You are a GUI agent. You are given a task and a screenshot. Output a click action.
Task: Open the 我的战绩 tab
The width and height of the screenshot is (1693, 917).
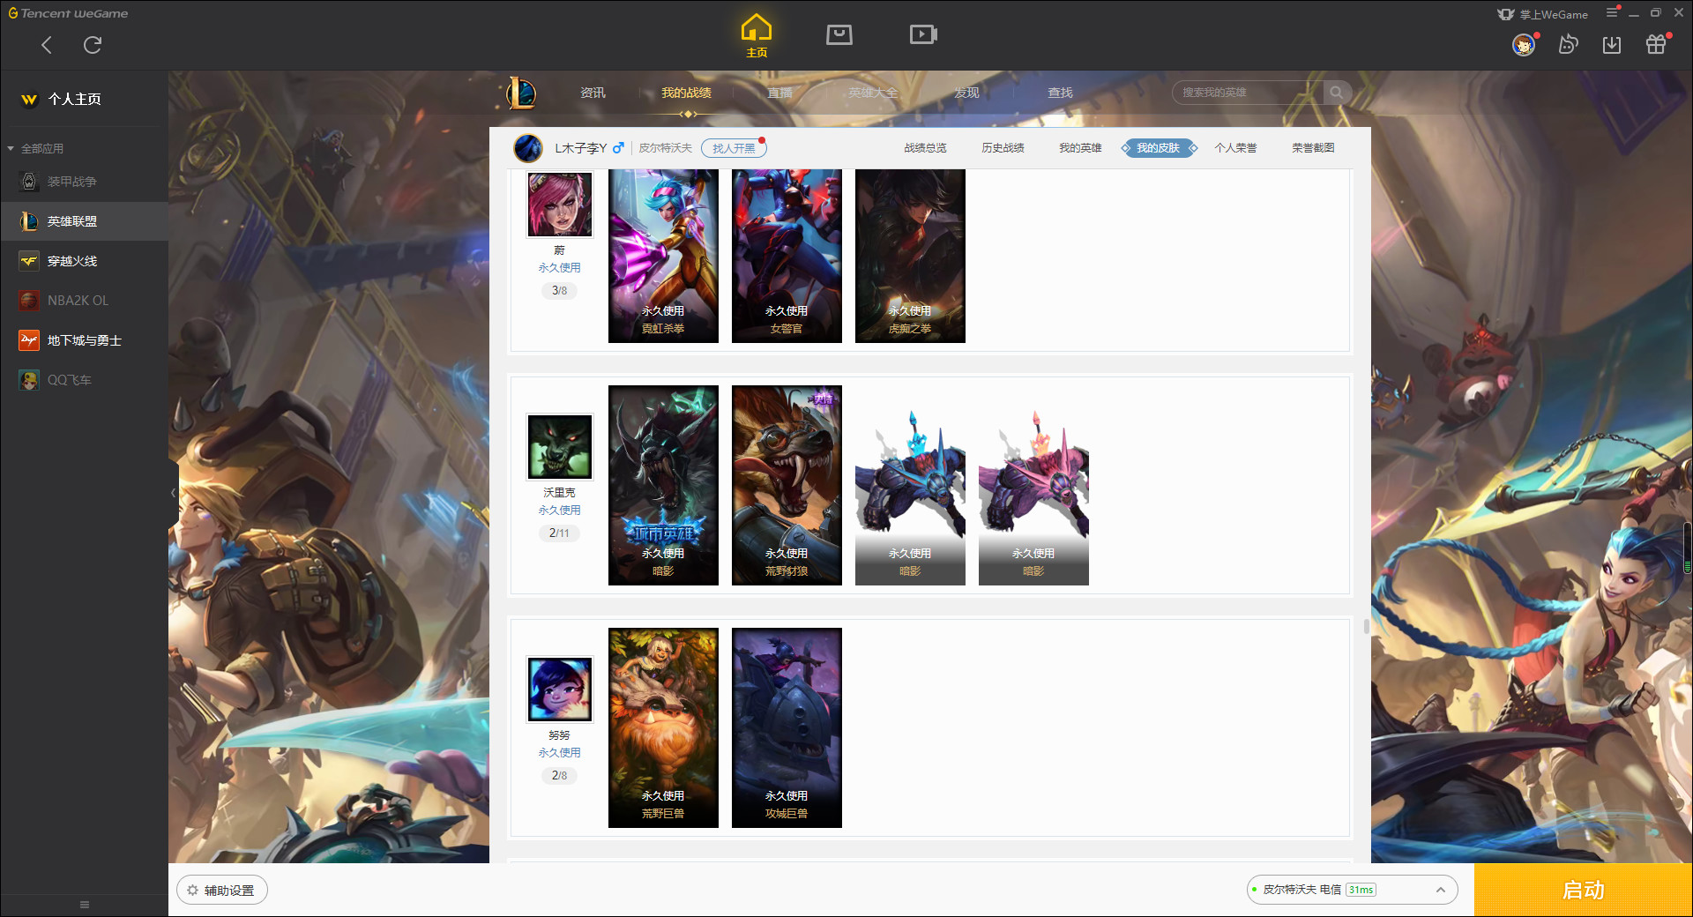click(686, 93)
